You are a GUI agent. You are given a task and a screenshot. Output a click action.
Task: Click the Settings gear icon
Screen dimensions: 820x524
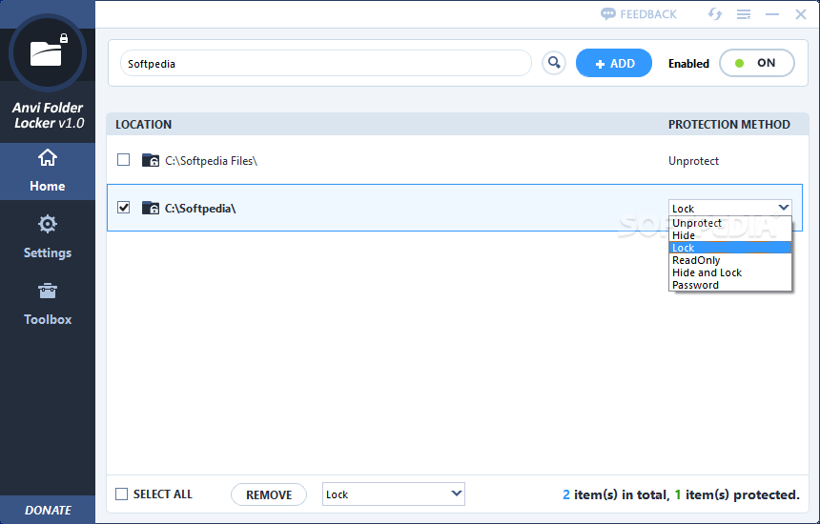tap(48, 224)
